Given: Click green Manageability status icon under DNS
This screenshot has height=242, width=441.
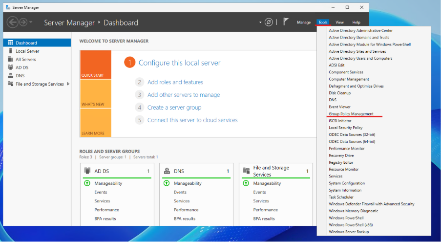Looking at the screenshot, I should [x=166, y=183].
